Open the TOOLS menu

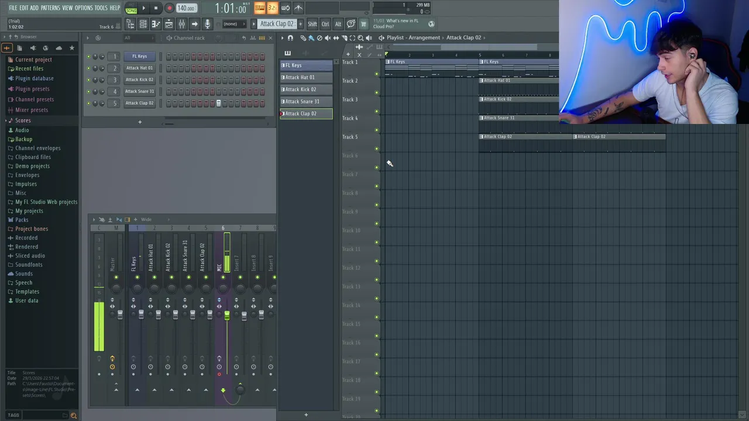[x=101, y=8]
